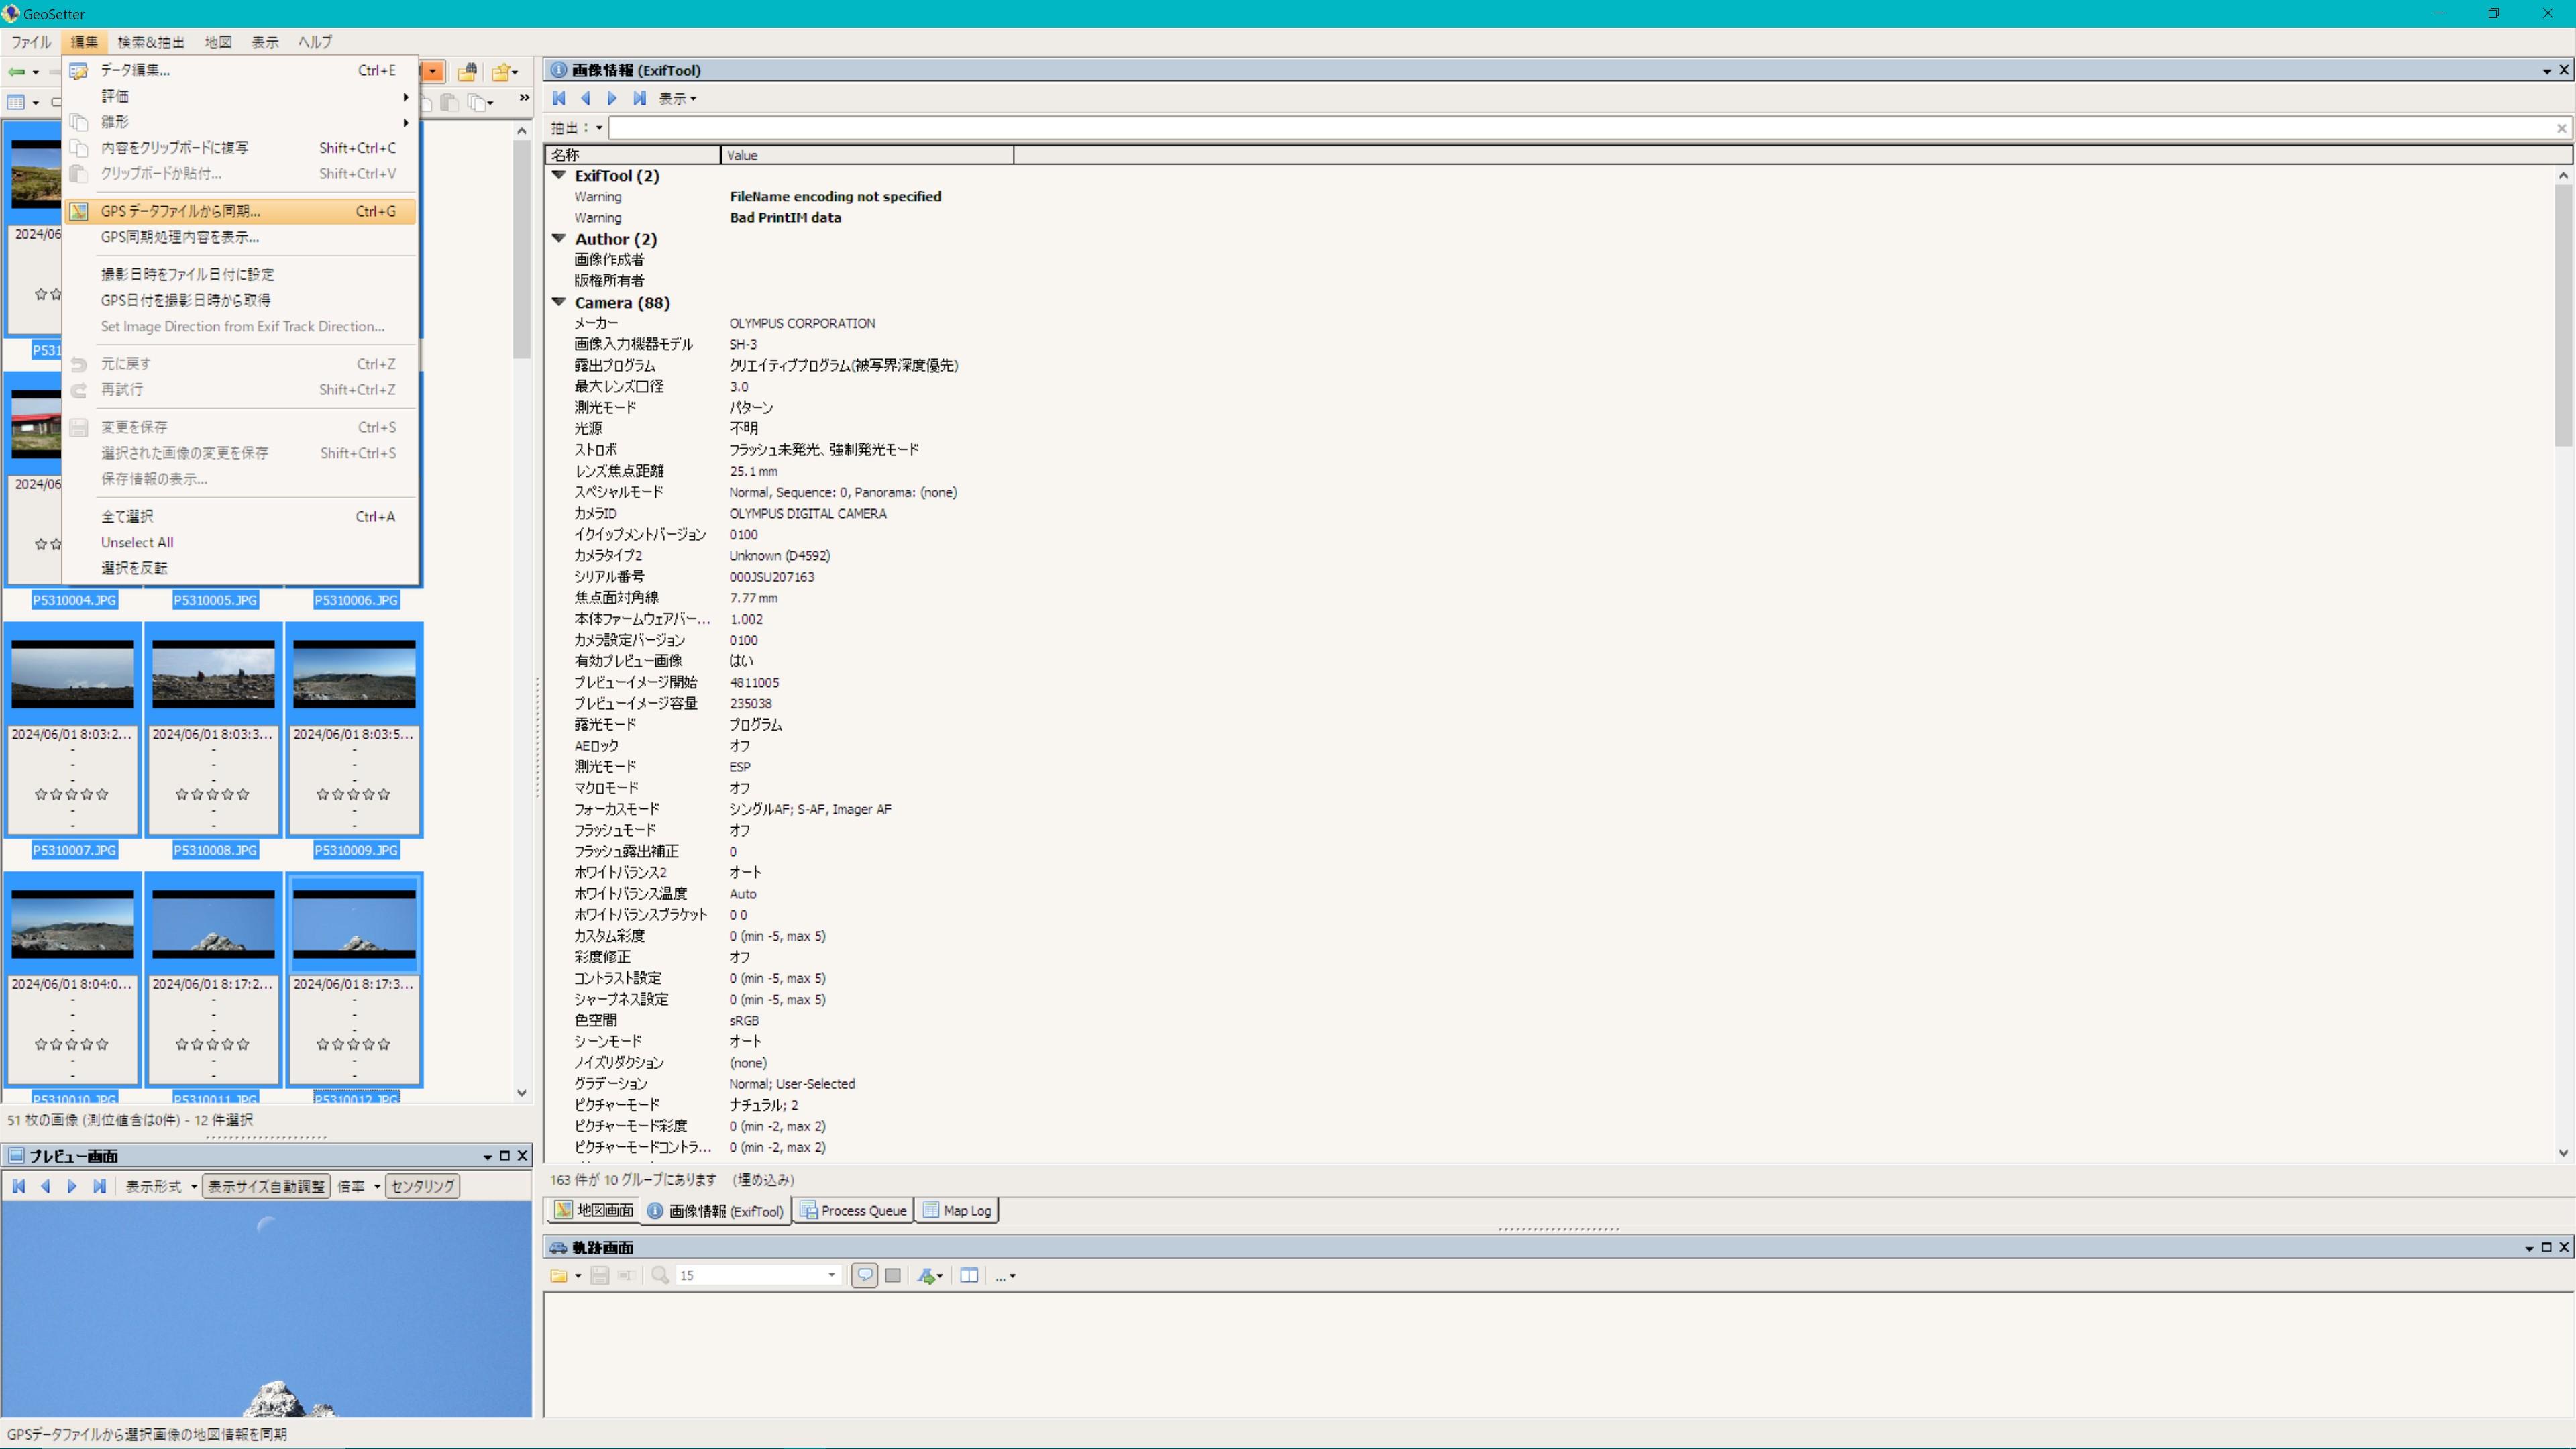The width and height of the screenshot is (2576, 1449).
Task: Open the Process Queue tab
Action: pyautogui.click(x=853, y=1210)
